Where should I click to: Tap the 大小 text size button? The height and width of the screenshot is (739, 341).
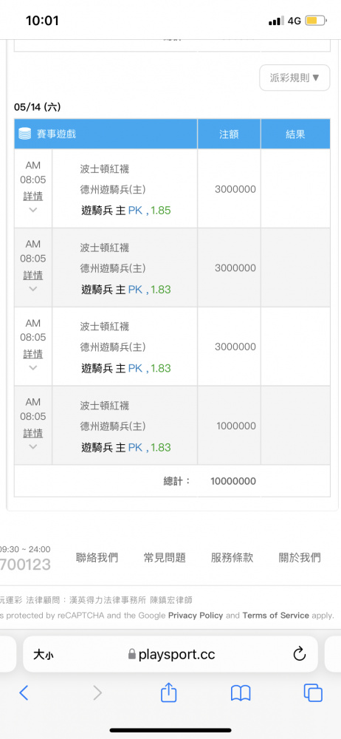click(x=44, y=654)
